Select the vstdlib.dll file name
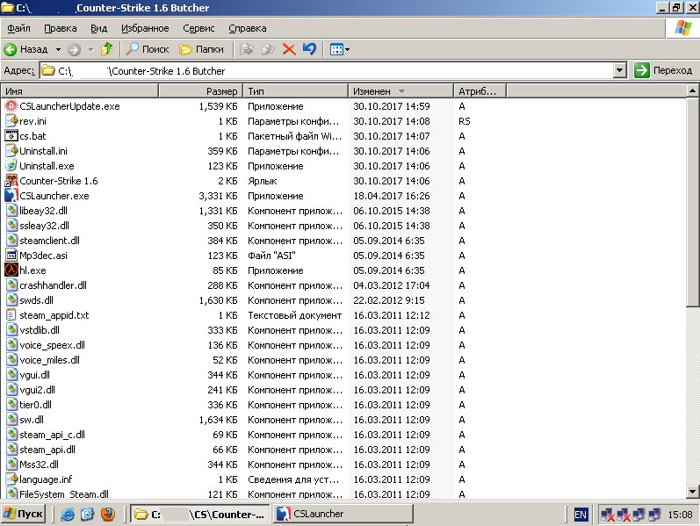Image resolution: width=700 pixels, height=526 pixels. tap(40, 330)
